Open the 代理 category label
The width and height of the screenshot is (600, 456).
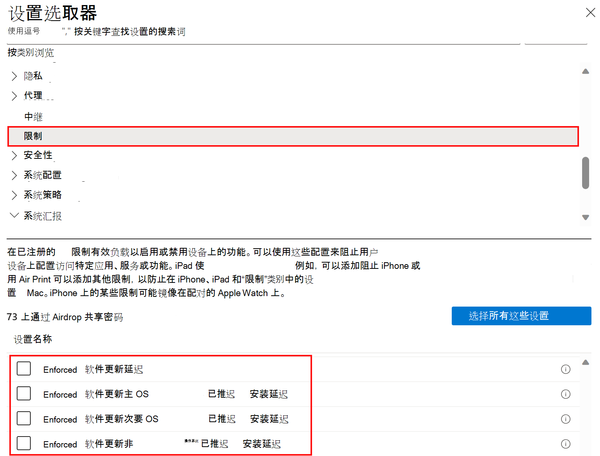[33, 95]
